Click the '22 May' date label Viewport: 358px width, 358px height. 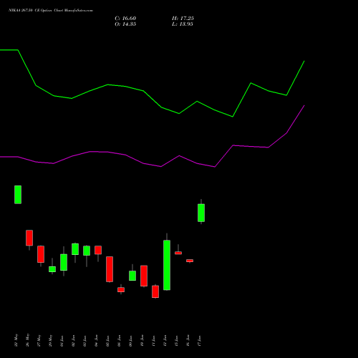point(16,340)
